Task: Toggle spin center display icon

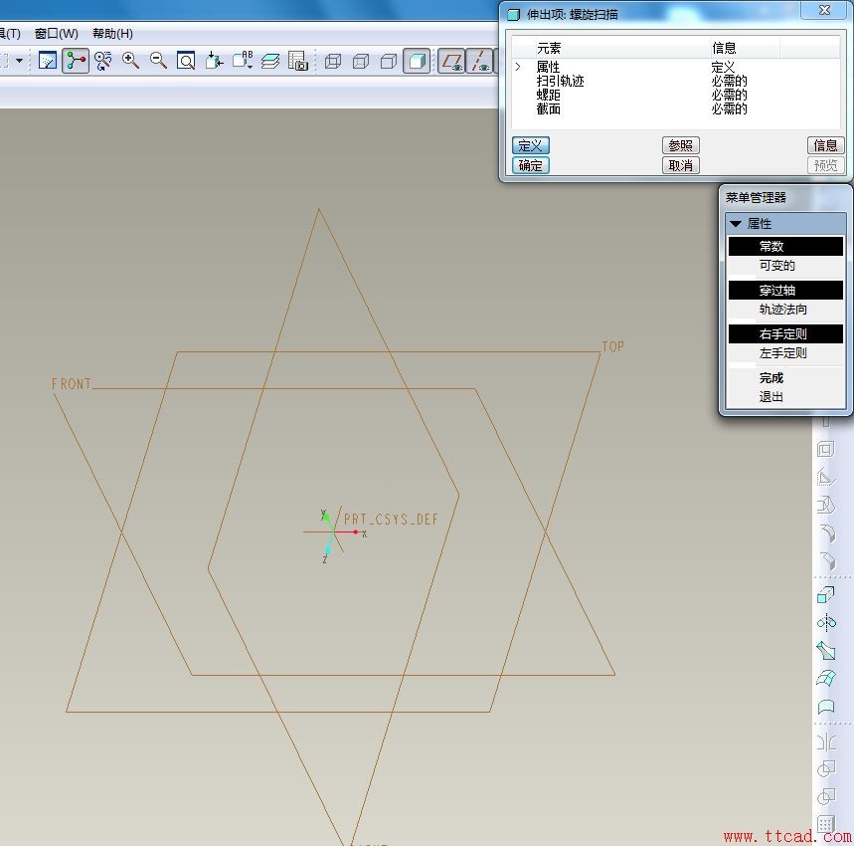Action: click(76, 61)
